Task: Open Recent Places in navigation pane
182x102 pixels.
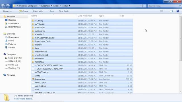Action: click(x=15, y=27)
